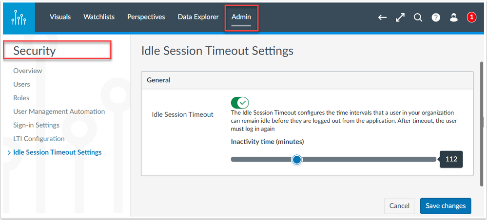Open help via the question mark icon
Image resolution: width=487 pixels, height=220 pixels.
pyautogui.click(x=436, y=18)
